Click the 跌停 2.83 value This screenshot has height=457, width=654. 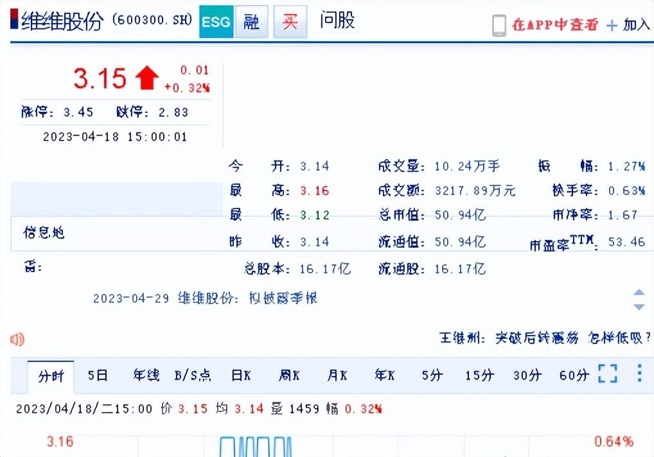pos(173,112)
